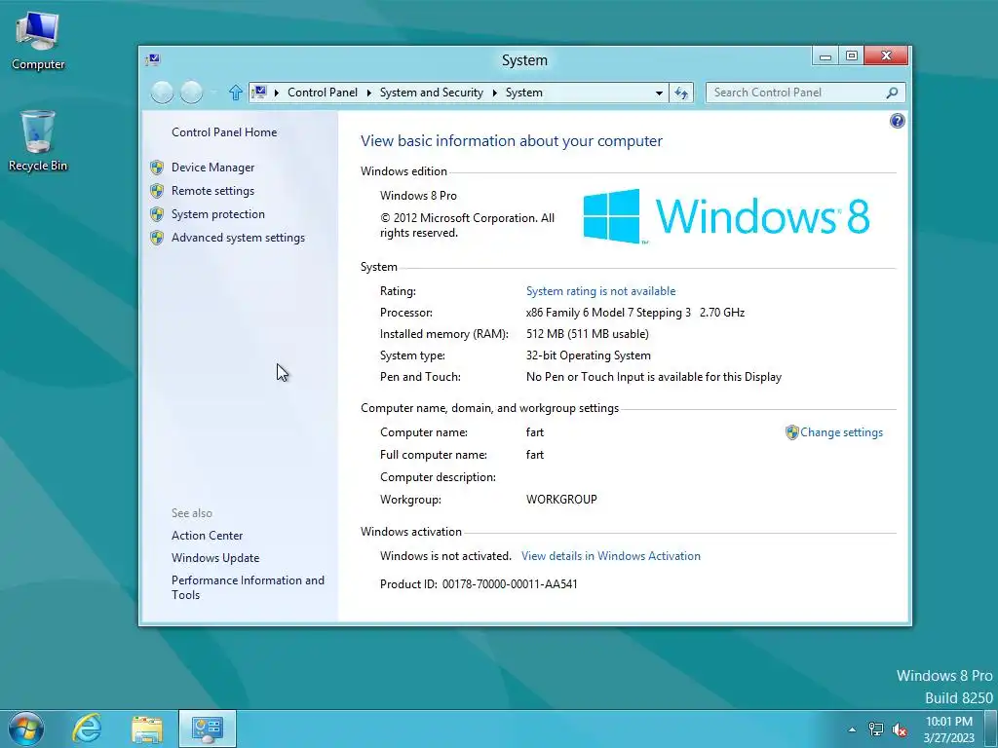Click the WORKGROUP value
The height and width of the screenshot is (748, 998).
tap(561, 500)
